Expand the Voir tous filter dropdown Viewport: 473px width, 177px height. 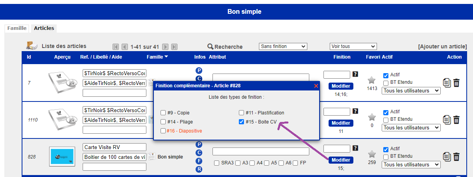(353, 46)
